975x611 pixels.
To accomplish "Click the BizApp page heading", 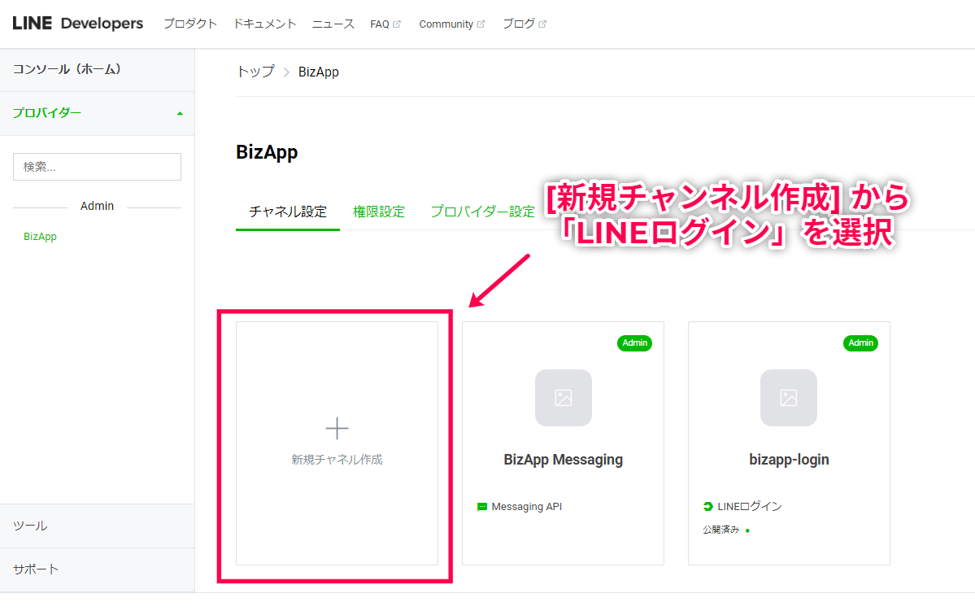I will pos(267,152).
